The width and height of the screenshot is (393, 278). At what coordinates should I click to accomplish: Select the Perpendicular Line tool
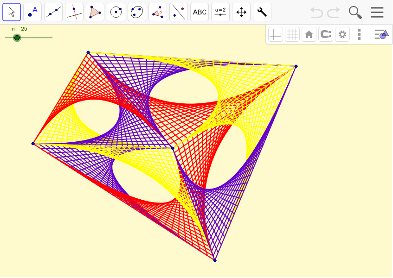point(74,12)
